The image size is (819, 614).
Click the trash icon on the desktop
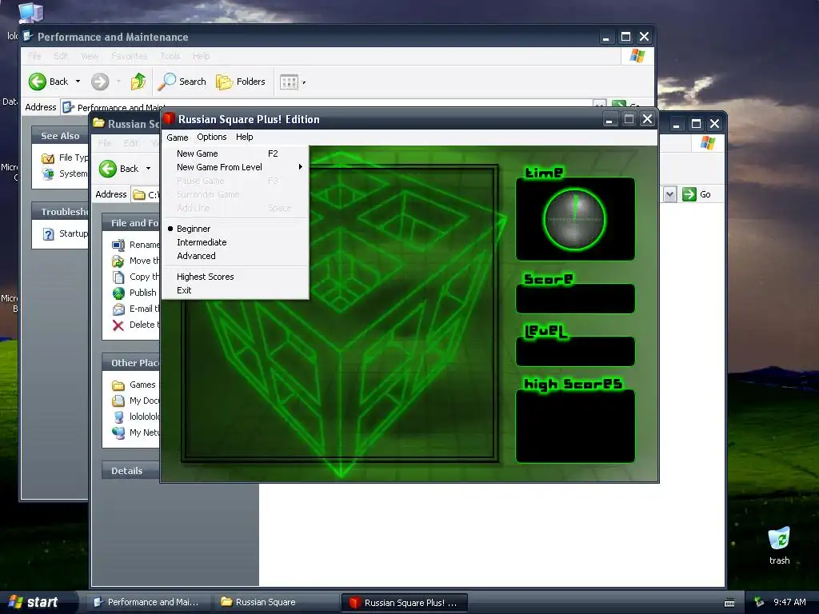click(779, 538)
